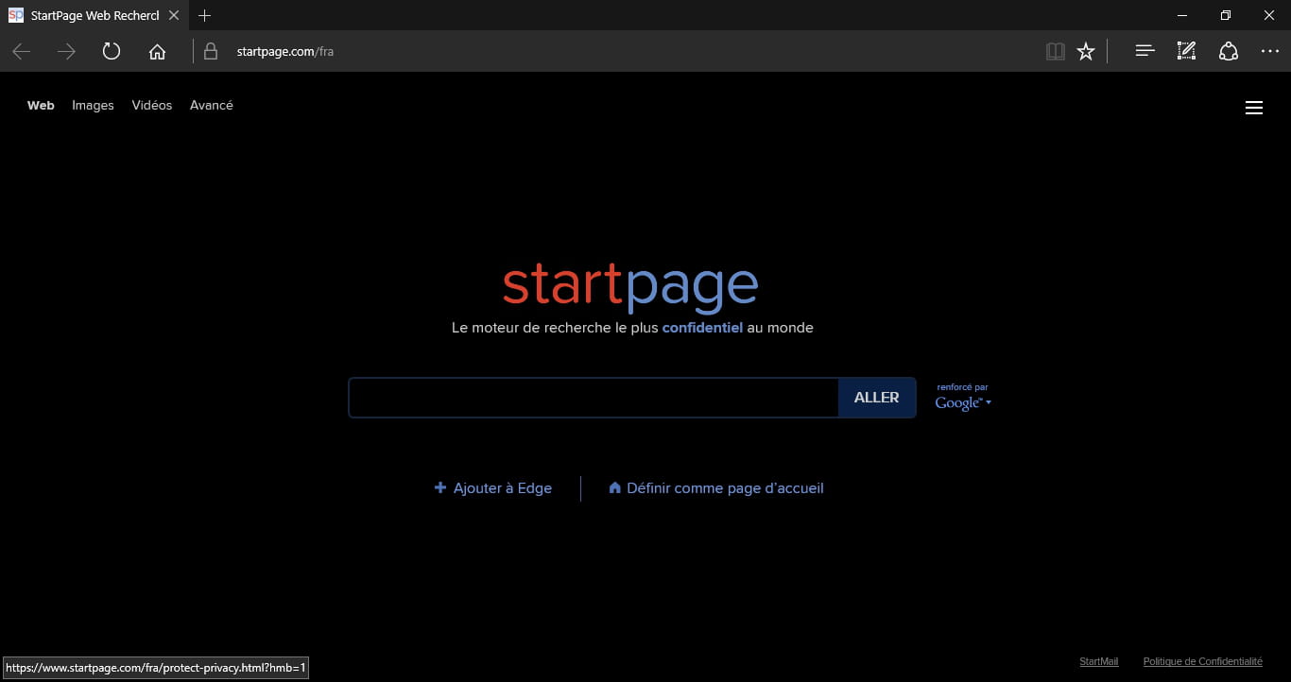Viewport: 1291px width, 682px height.
Task: Open the Avancé search options
Action: tap(212, 106)
